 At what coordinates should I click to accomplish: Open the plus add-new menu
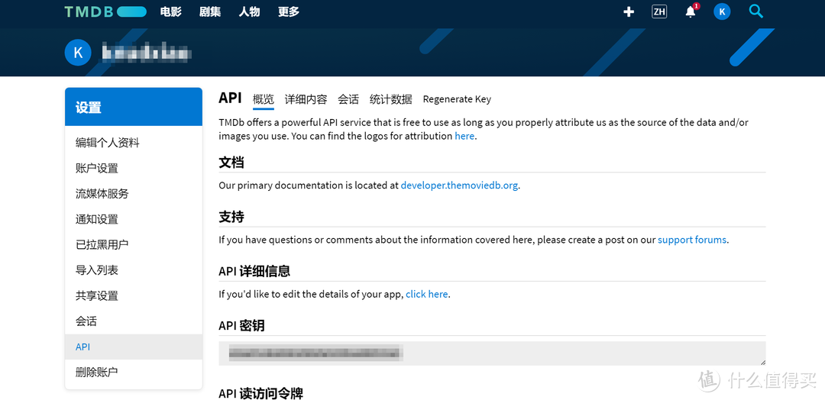pos(628,11)
